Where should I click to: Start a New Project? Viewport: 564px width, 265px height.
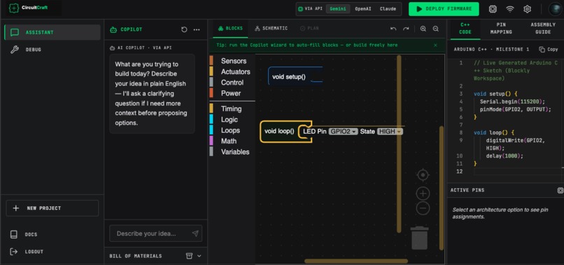click(x=52, y=208)
